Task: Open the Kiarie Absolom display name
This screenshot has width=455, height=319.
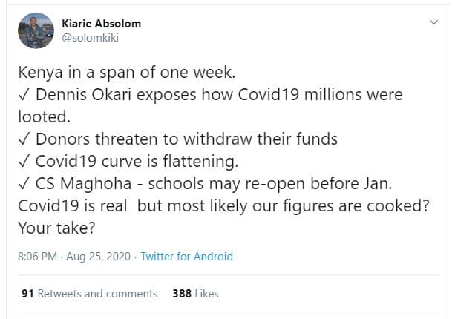Action: coord(101,24)
